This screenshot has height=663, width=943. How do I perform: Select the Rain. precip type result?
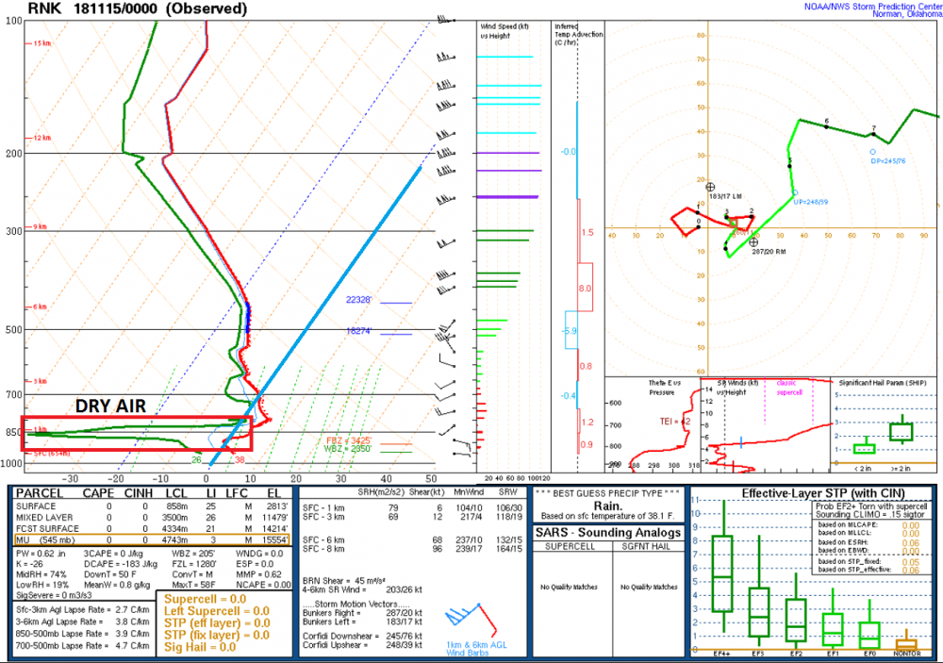(607, 506)
